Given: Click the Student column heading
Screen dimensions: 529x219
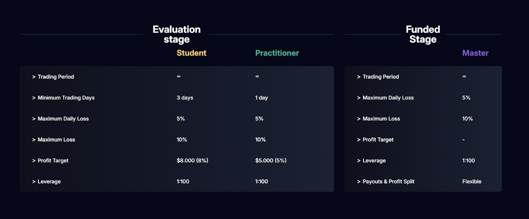Looking at the screenshot, I should tap(191, 53).
